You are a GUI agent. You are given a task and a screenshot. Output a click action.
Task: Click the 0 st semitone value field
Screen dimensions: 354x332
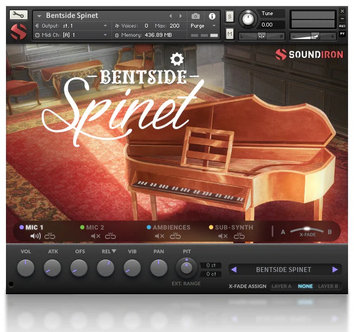click(x=211, y=265)
